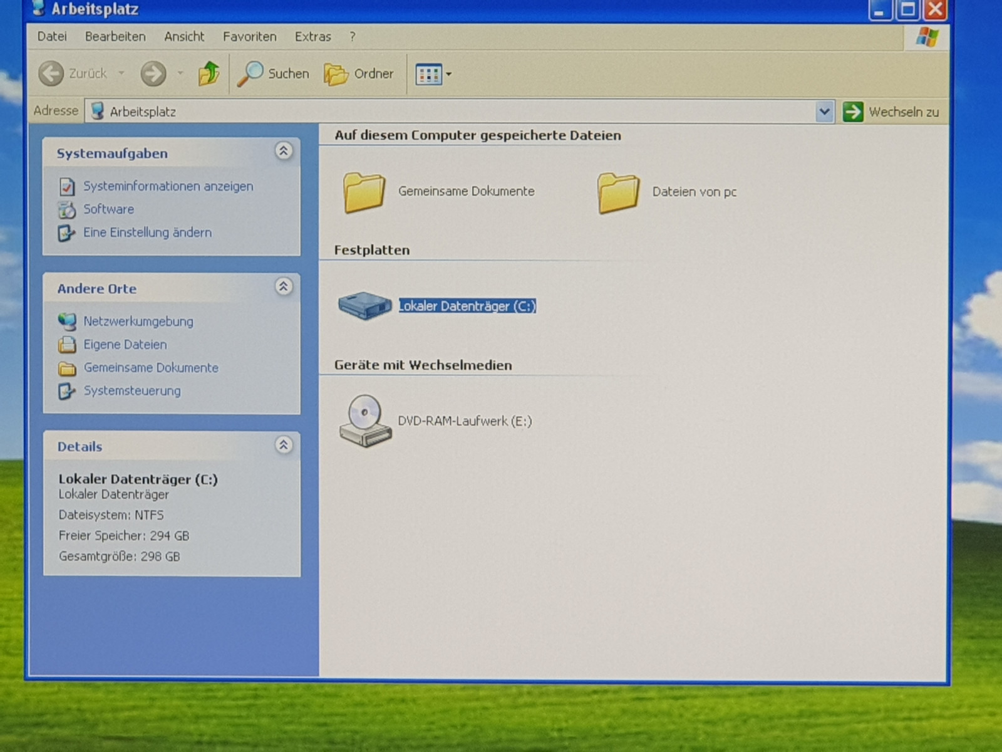The height and width of the screenshot is (752, 1002).
Task: Select the Lokaler Datenträger (C:) drive icon
Action: pyautogui.click(x=364, y=306)
